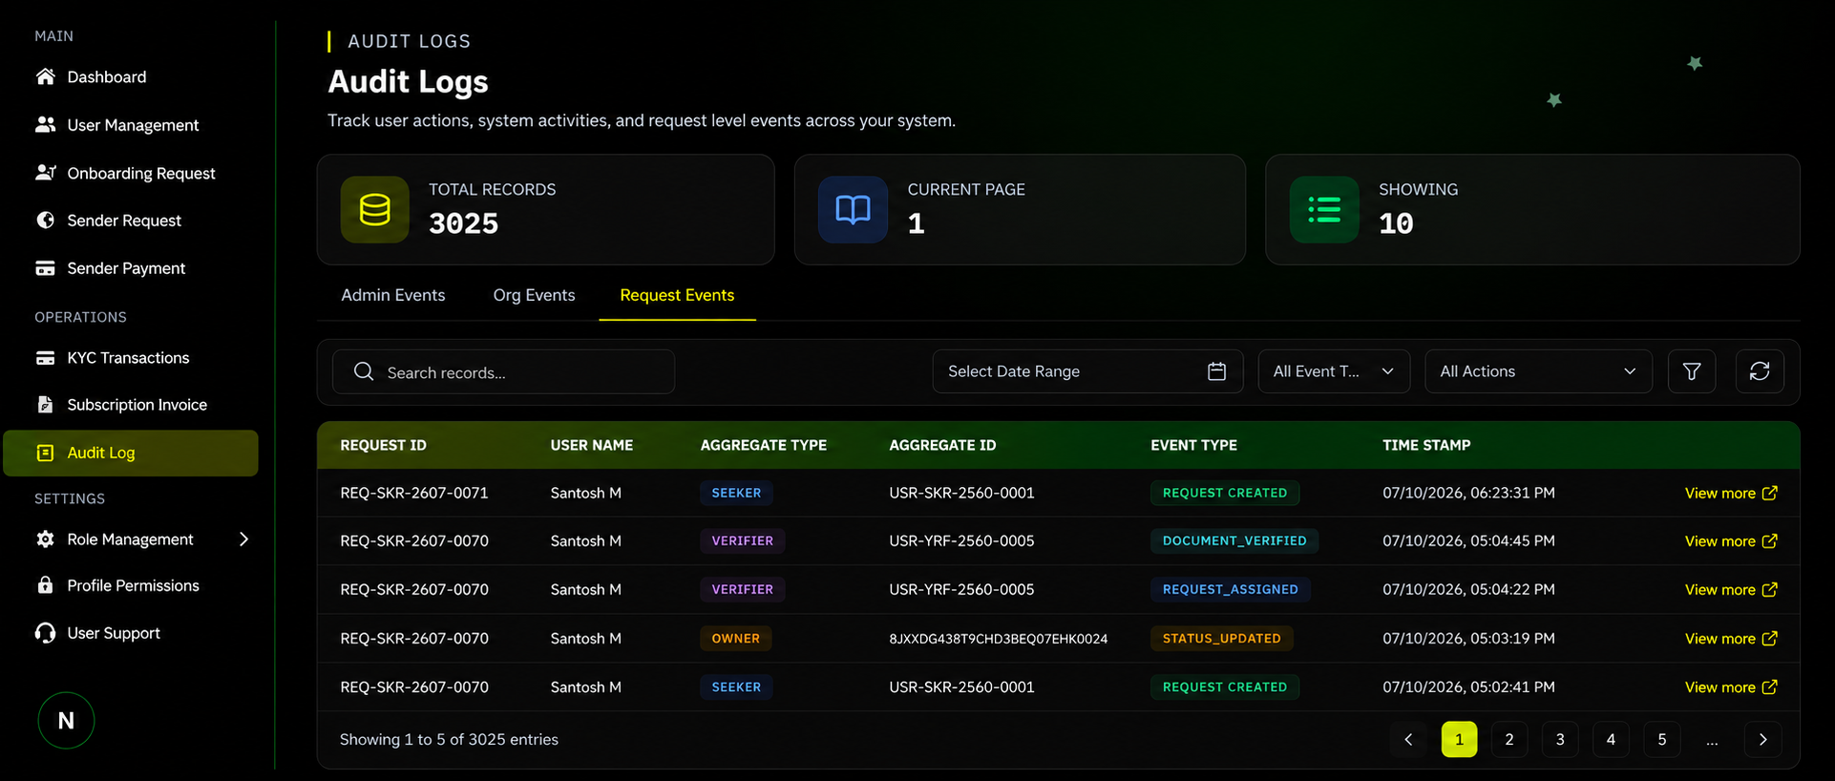Click aggregate ID 8JXXDG438T9CHD3BEQ07EHK0024
The width and height of the screenshot is (1835, 781).
click(998, 639)
